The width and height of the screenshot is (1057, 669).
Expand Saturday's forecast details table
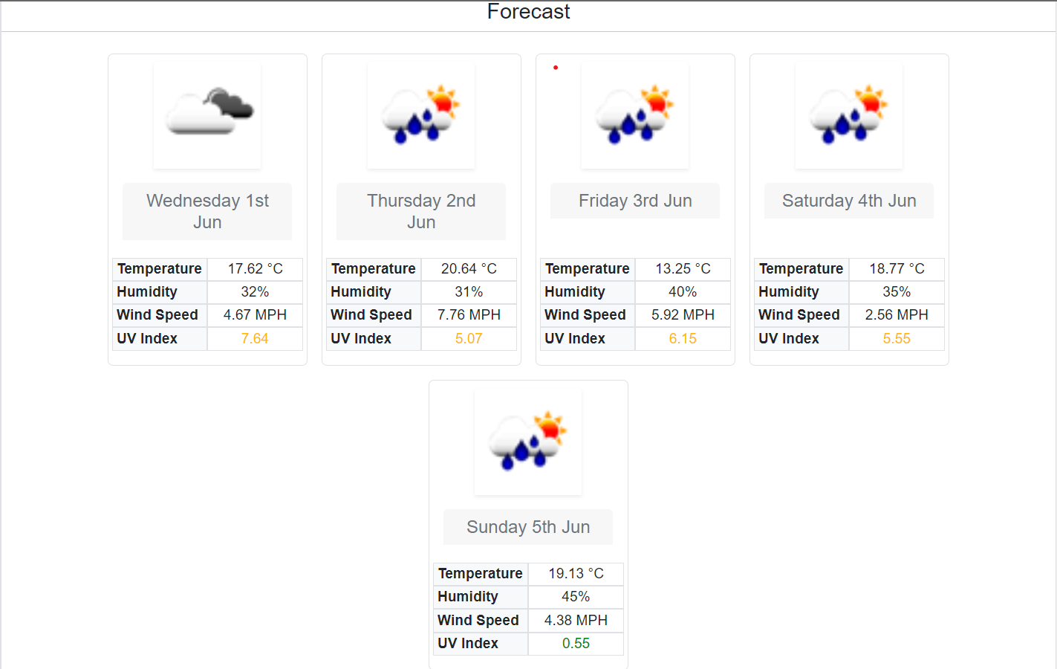click(848, 303)
